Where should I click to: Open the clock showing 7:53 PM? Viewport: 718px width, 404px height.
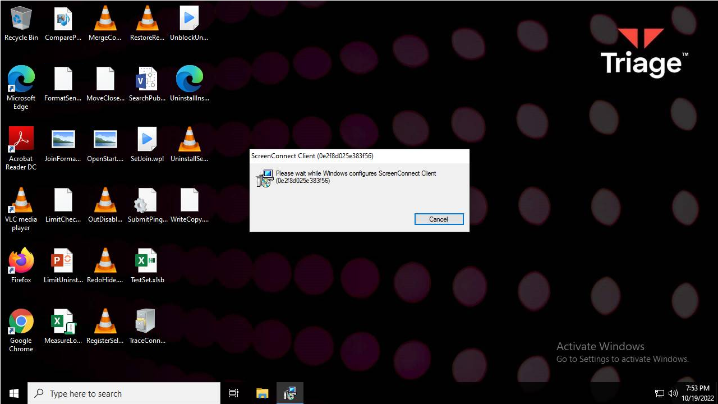click(698, 393)
